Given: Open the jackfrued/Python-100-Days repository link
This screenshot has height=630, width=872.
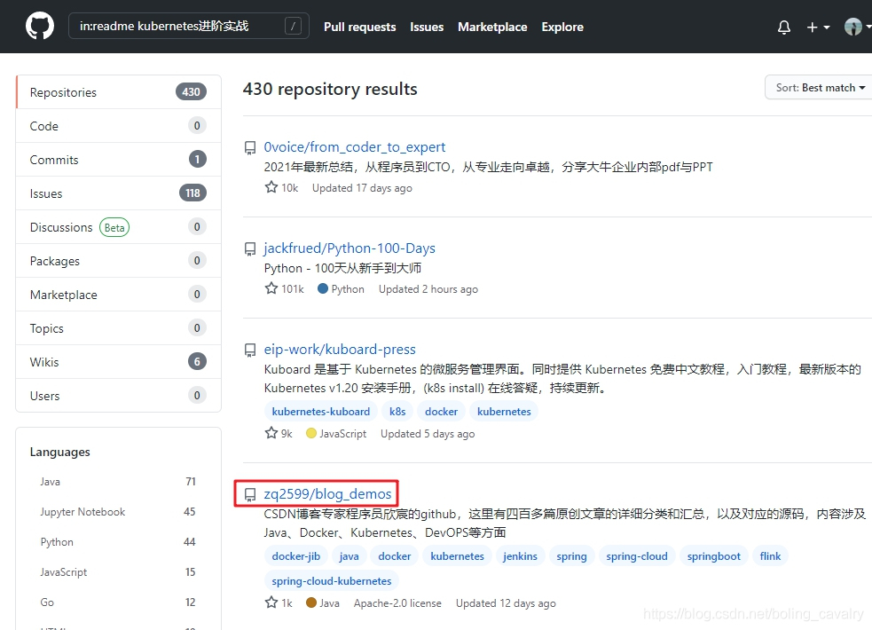Looking at the screenshot, I should click(x=350, y=248).
